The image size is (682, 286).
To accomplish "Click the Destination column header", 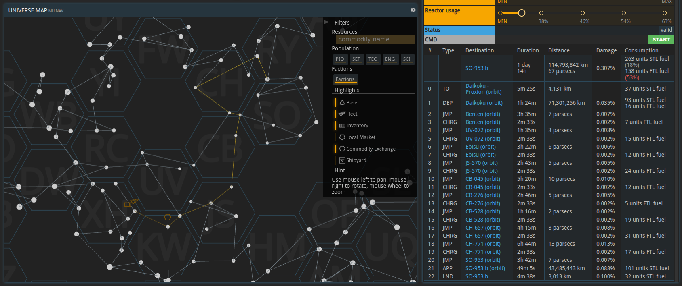I will pyautogui.click(x=480, y=50).
